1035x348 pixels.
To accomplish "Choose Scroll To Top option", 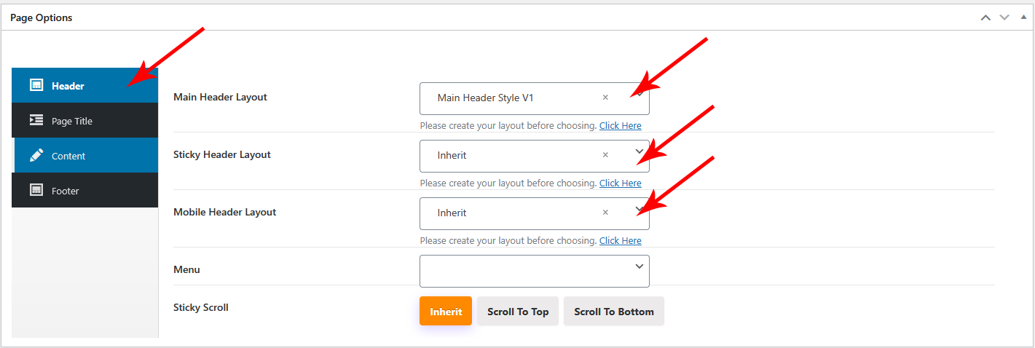I will (518, 312).
